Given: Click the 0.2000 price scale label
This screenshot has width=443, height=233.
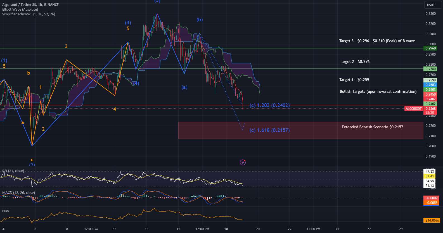Looking at the screenshot, I should [x=430, y=146].
